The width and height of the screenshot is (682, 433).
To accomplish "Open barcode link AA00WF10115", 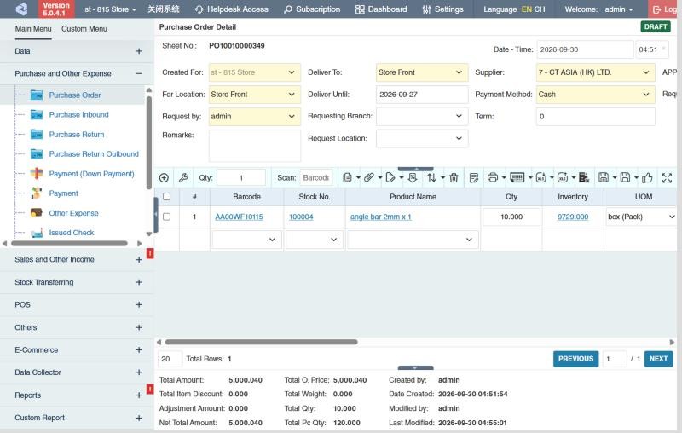I will tap(239, 216).
